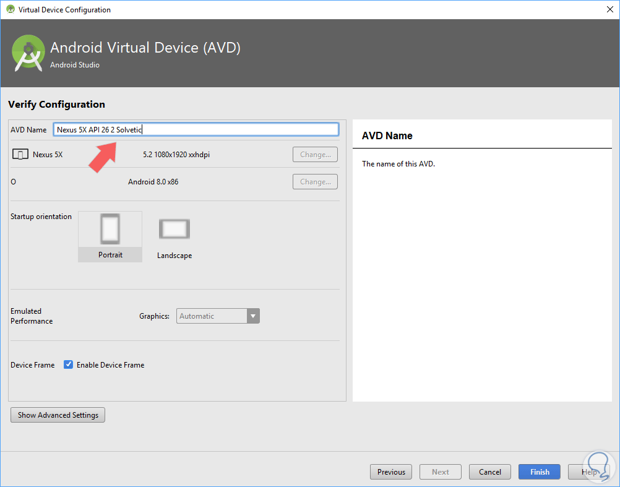Click Finish to create the AVD
620x487 pixels.
click(540, 472)
